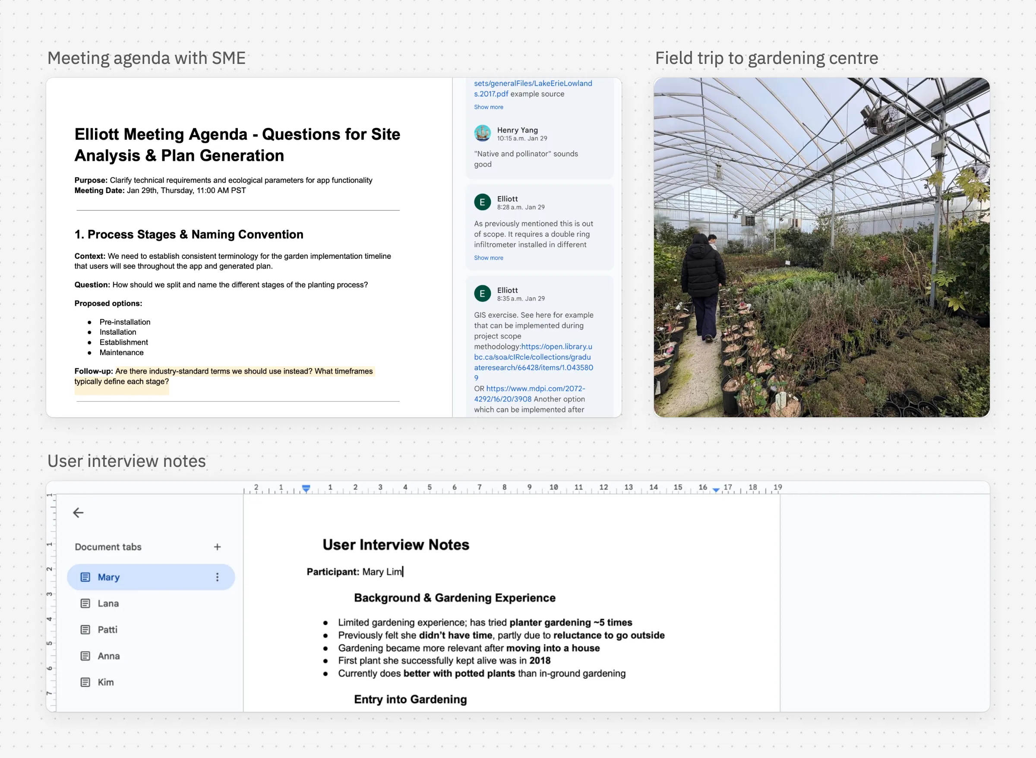
Task: Expand the LakeErieLowlands comment with Show more
Action: [x=488, y=107]
